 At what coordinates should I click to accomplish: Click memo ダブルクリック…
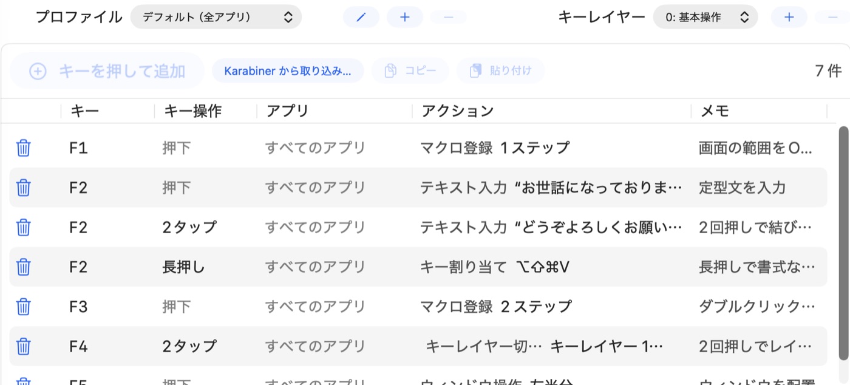(757, 307)
